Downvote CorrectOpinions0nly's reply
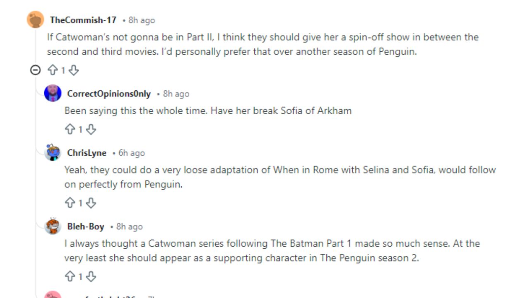The width and height of the screenshot is (530, 298). (x=91, y=129)
